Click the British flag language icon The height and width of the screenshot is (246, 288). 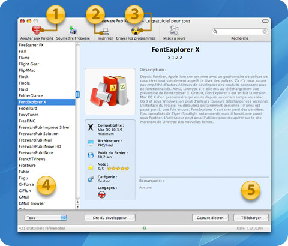tap(102, 194)
